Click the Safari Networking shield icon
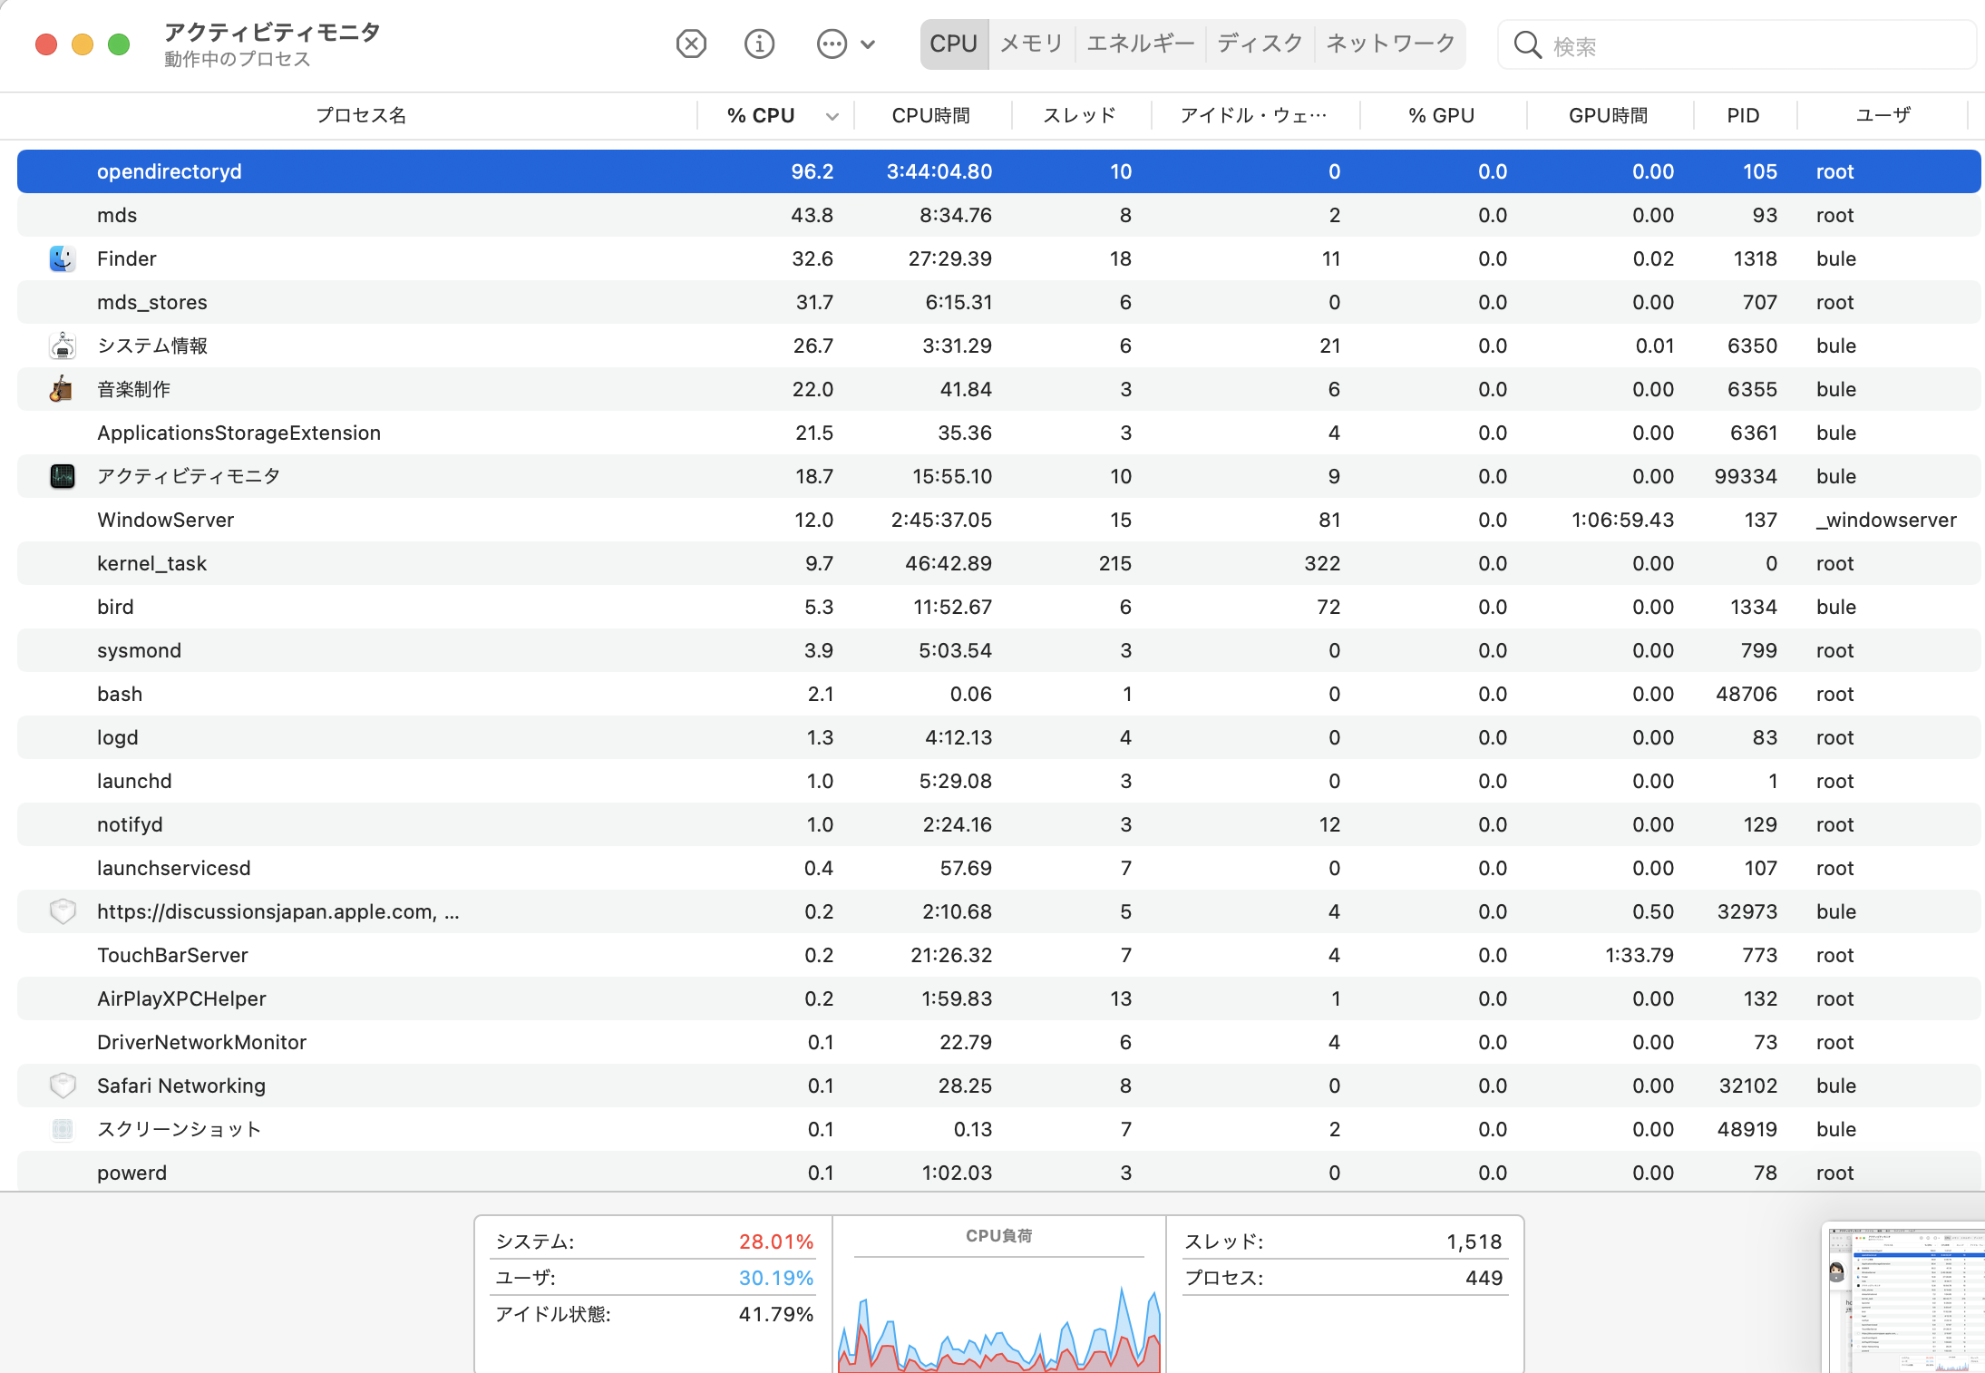1985x1373 pixels. tap(62, 1086)
